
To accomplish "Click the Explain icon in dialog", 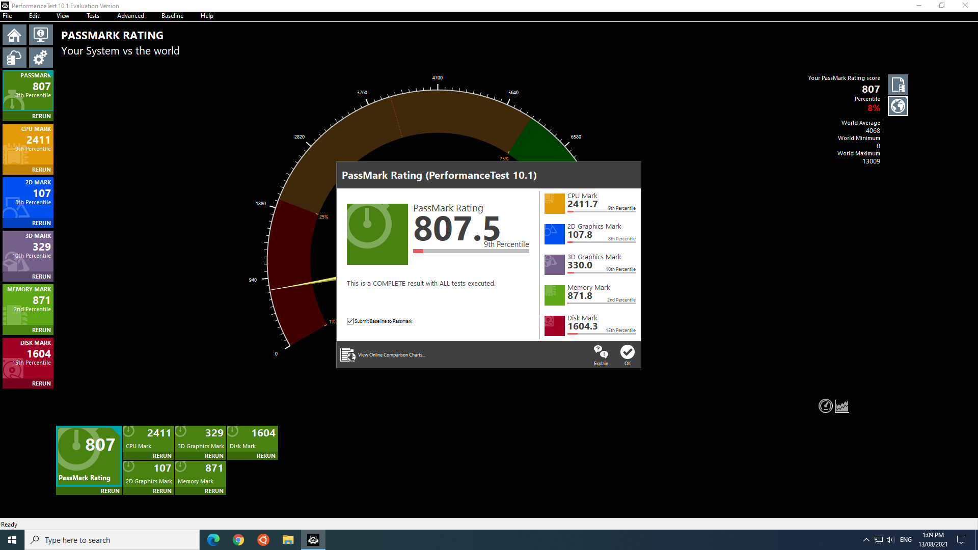I will coord(601,355).
